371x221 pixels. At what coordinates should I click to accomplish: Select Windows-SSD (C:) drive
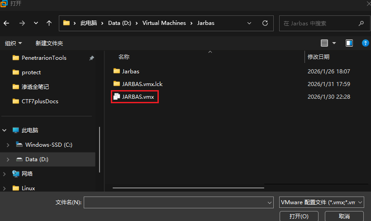pyautogui.click(x=49, y=145)
